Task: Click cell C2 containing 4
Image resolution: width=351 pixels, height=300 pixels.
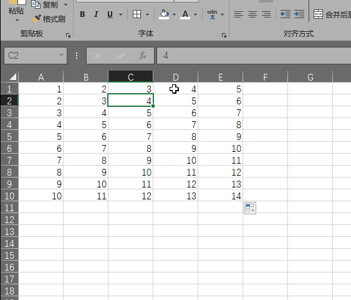Action: pyautogui.click(x=131, y=101)
